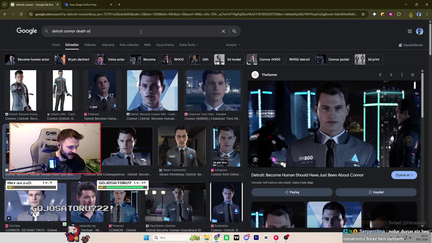This screenshot has height=243, width=432.
Task: Switch to the Videolar tab
Action: (x=90, y=45)
